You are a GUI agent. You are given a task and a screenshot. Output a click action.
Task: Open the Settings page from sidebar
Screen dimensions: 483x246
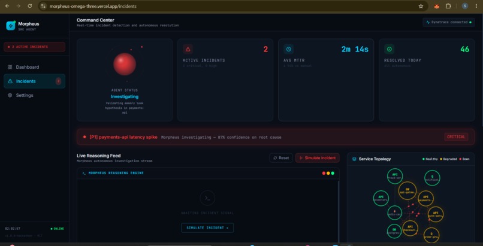(x=34, y=95)
